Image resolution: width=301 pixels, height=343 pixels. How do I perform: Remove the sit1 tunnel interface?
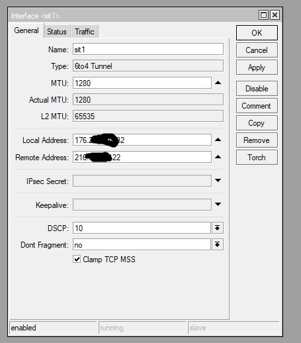[257, 140]
